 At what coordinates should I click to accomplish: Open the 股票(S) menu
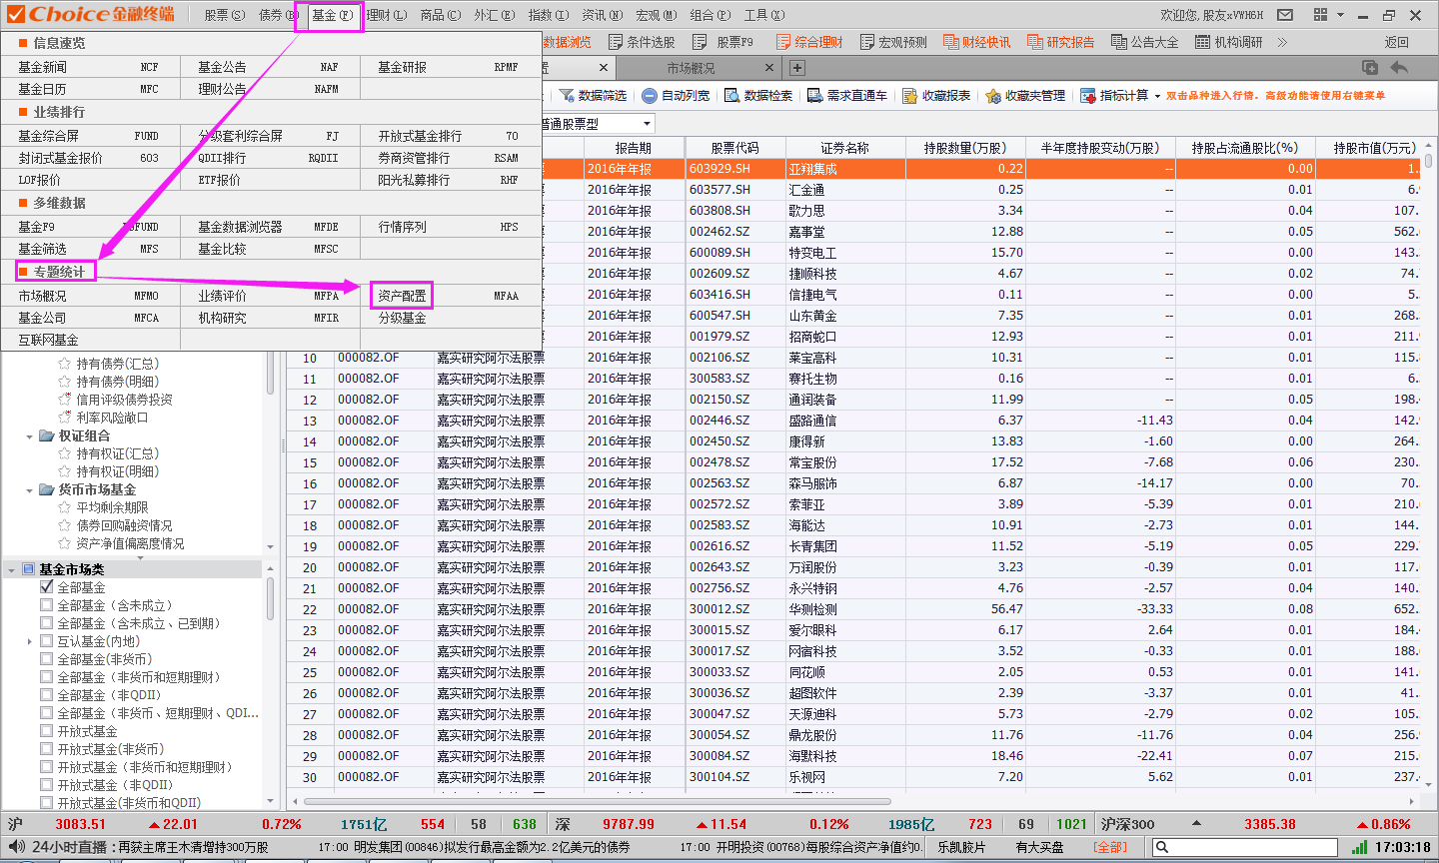[224, 15]
